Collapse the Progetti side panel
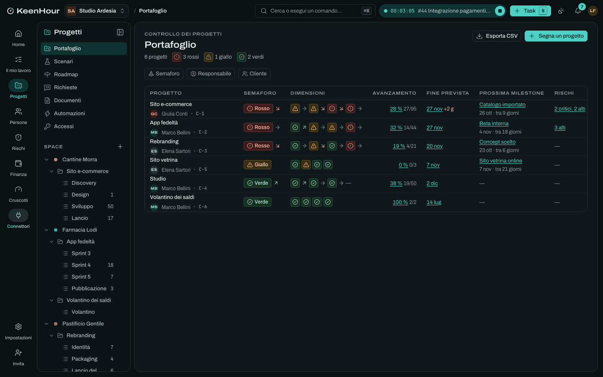The image size is (603, 377). pyautogui.click(x=120, y=32)
